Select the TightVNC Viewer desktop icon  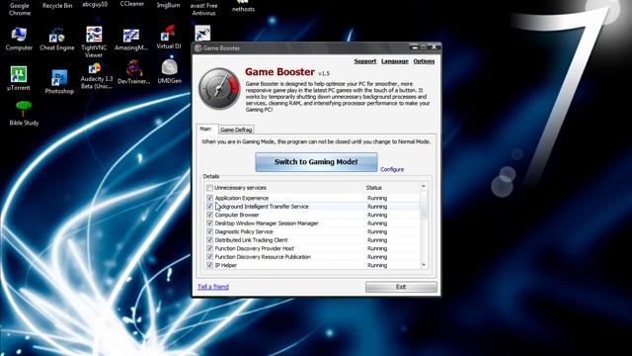coord(94,42)
